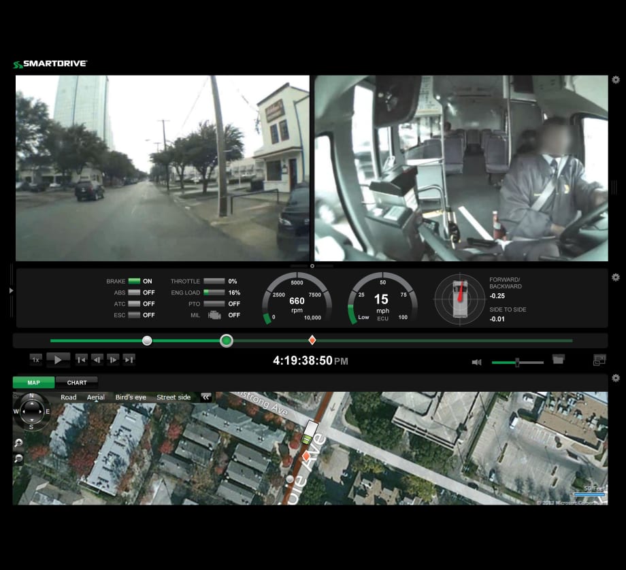Switch the map to Road view

click(69, 397)
